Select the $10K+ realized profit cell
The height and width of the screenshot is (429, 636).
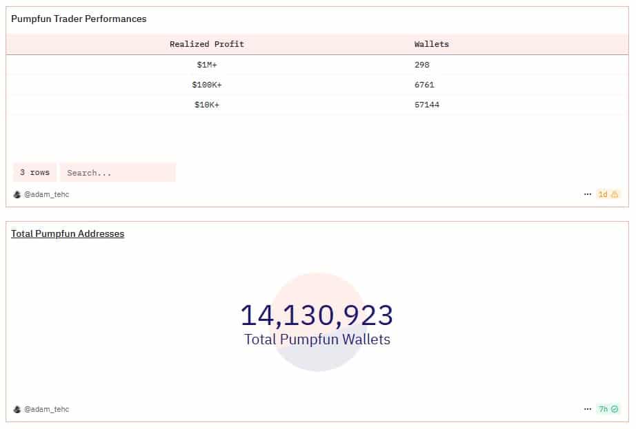point(207,105)
